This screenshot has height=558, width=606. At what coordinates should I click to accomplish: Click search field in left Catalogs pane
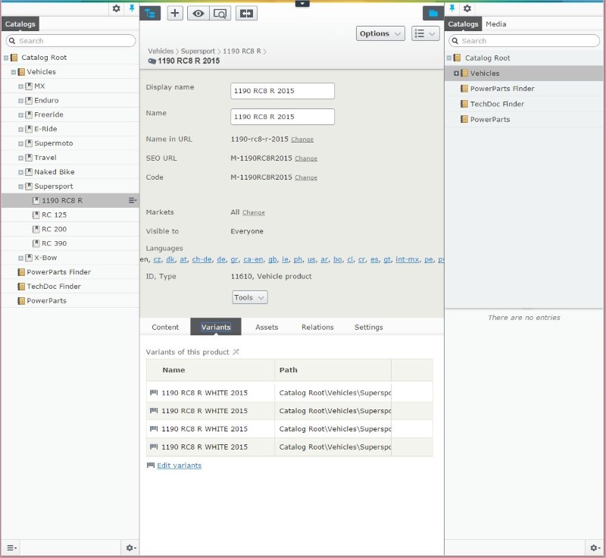tap(70, 41)
